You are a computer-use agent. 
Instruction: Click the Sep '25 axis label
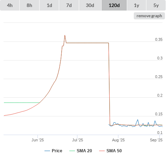156,140
